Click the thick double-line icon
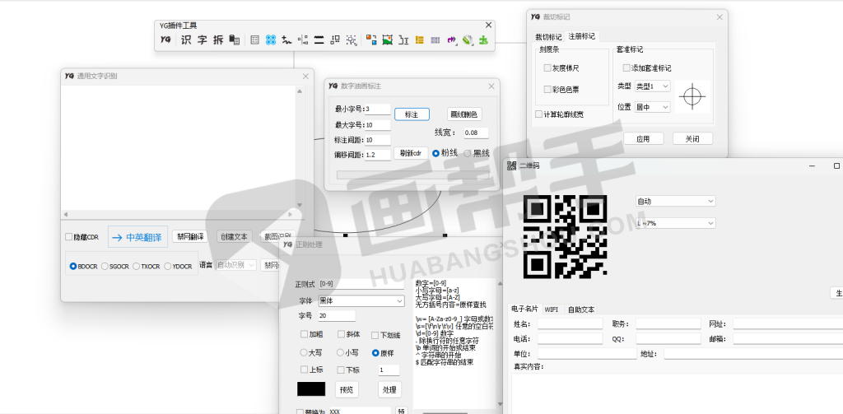The width and height of the screenshot is (843, 414). point(319,40)
